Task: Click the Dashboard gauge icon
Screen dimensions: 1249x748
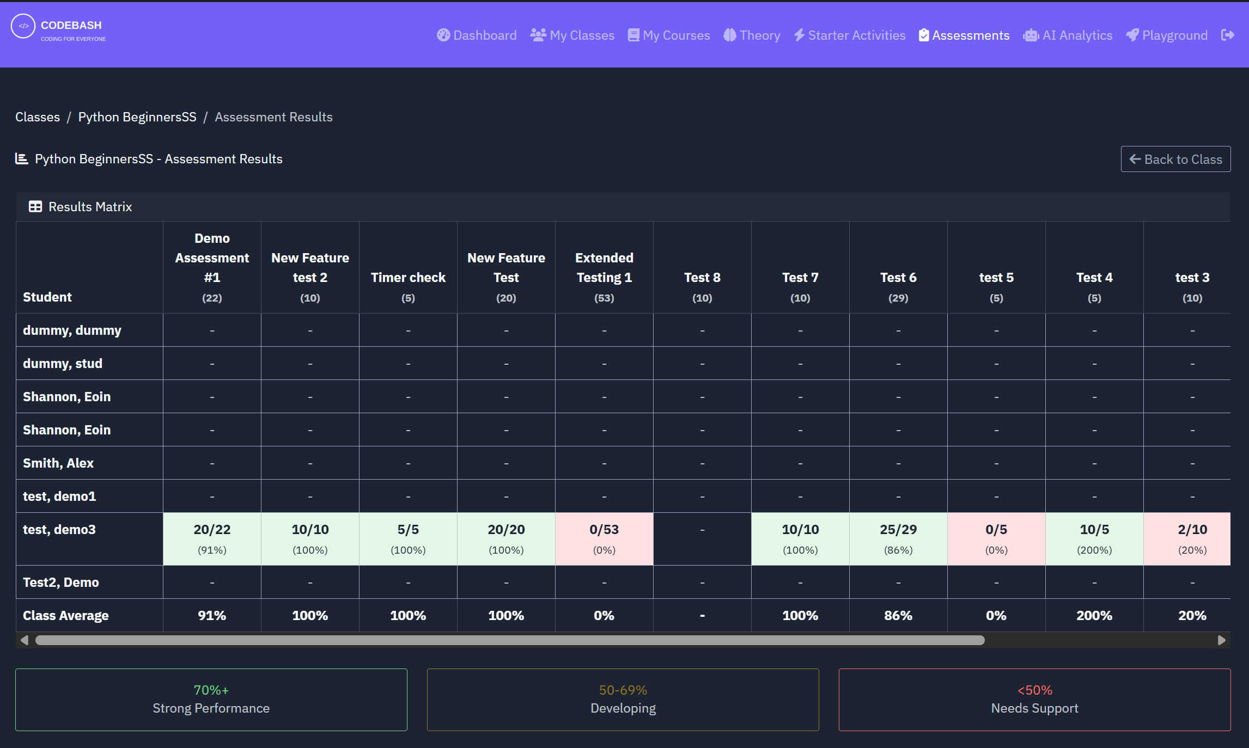Action: point(443,35)
